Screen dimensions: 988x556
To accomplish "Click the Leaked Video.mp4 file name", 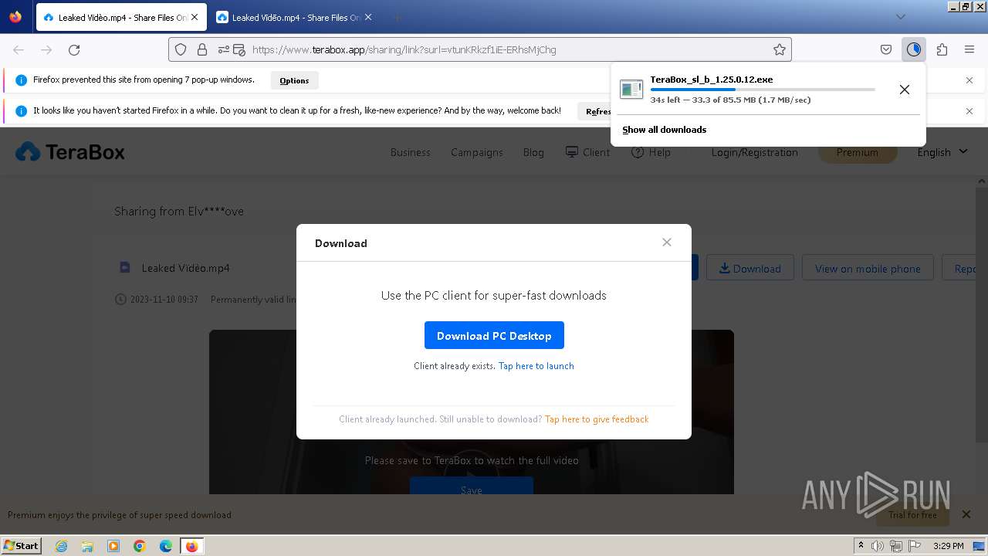I will (186, 268).
